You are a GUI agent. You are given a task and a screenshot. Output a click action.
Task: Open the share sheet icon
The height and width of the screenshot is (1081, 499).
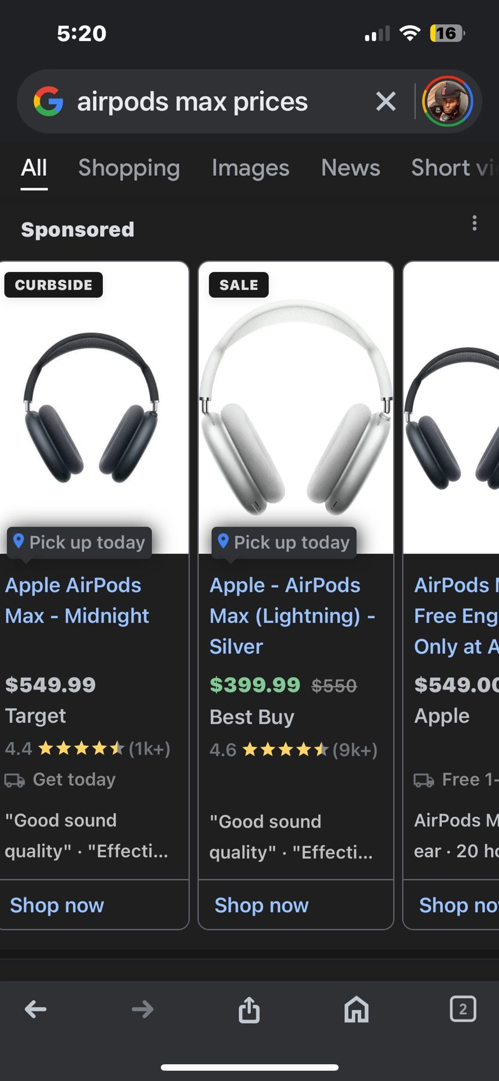point(249,1009)
